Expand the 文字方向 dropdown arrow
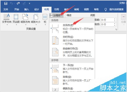 click(7, 25)
